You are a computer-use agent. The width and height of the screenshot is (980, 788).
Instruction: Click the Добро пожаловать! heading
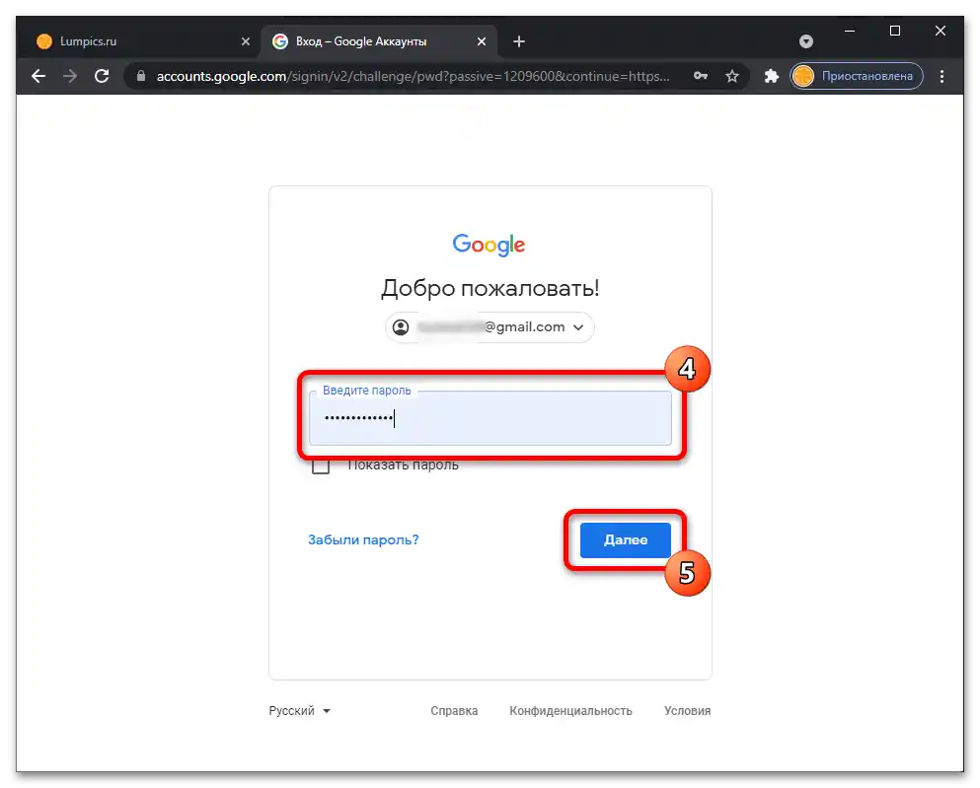[x=490, y=288]
